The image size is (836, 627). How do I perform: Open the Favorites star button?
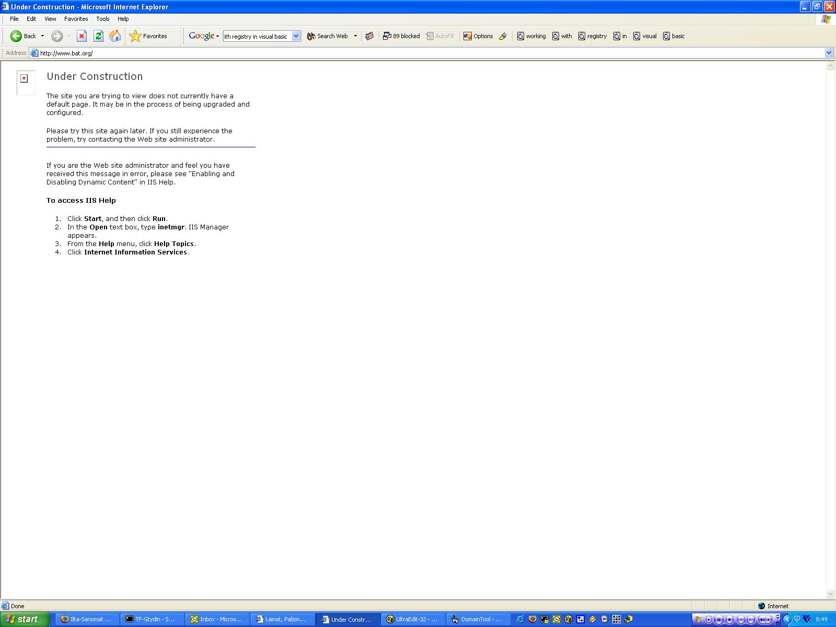click(148, 36)
